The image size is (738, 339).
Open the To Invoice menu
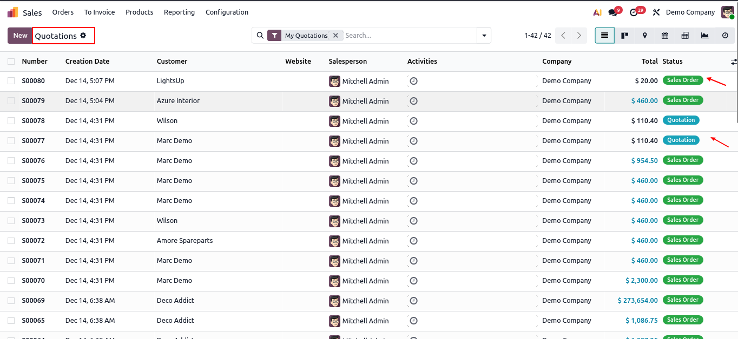100,12
